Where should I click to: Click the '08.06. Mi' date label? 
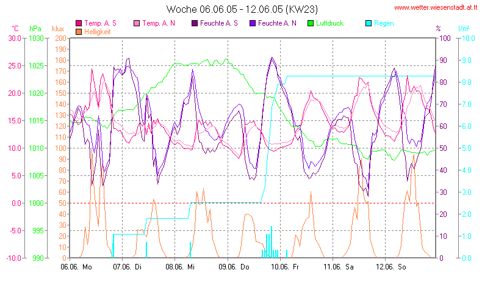tap(180, 267)
